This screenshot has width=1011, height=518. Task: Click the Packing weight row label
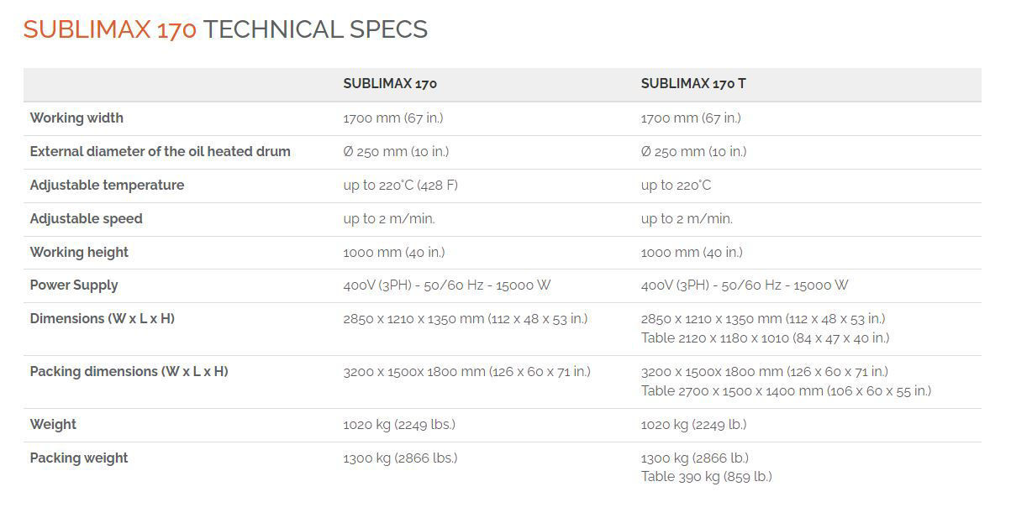[79, 458]
